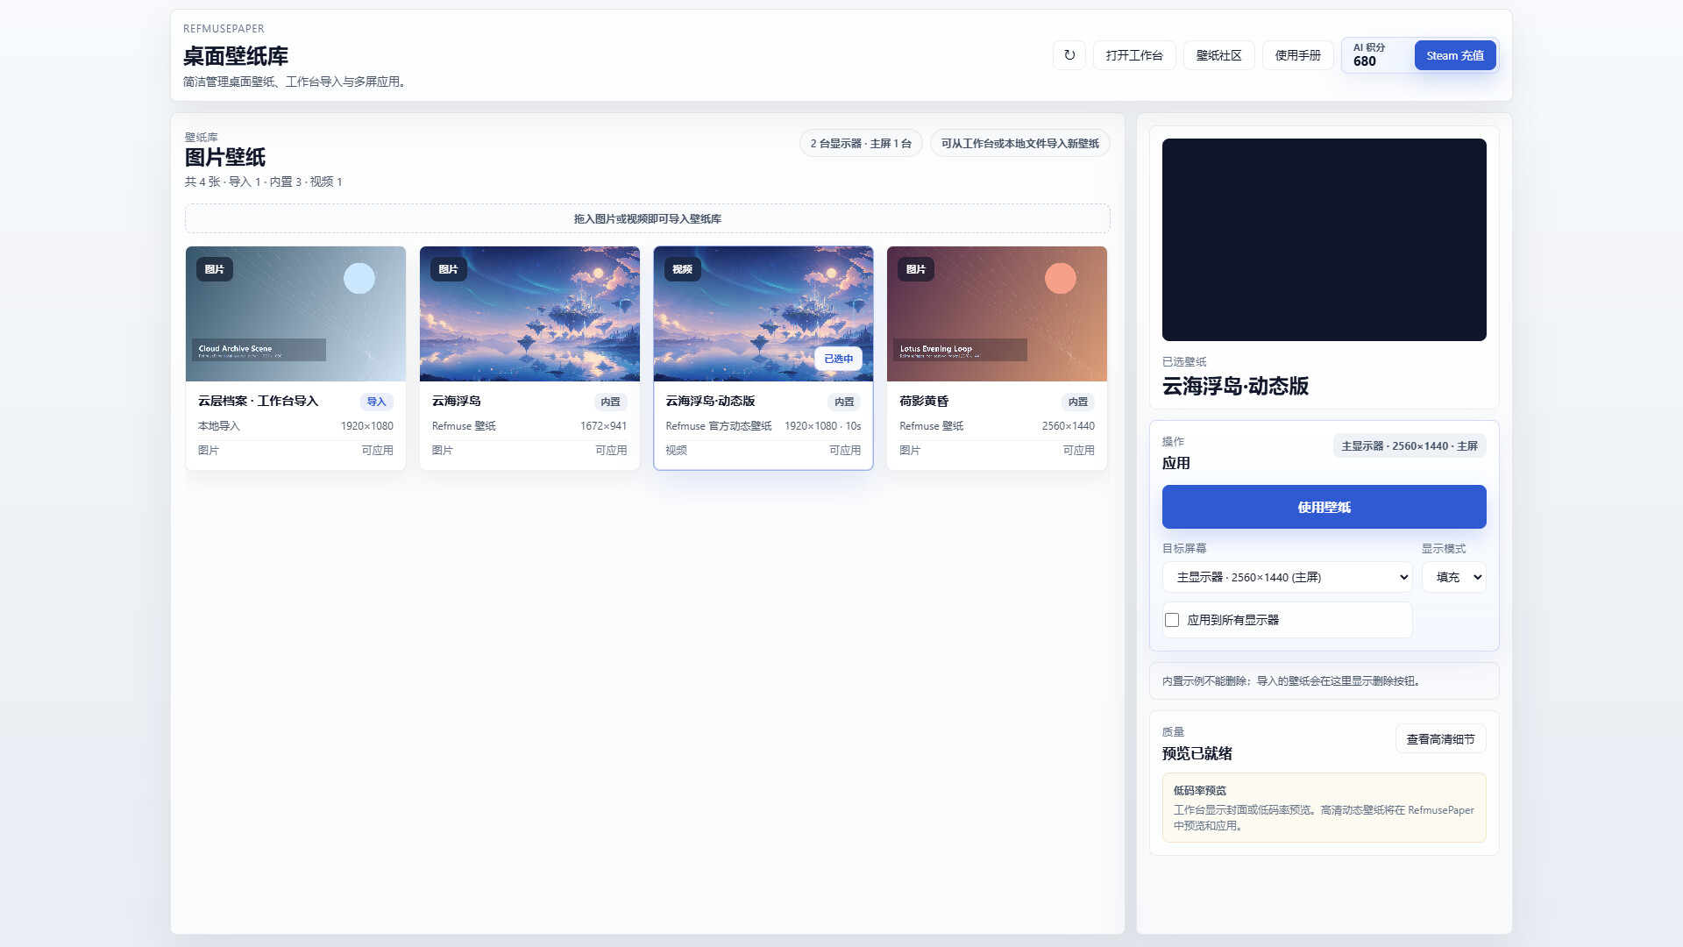Click 可应用 status on 云层档案 card
This screenshot has height=947, width=1683.
click(x=377, y=451)
